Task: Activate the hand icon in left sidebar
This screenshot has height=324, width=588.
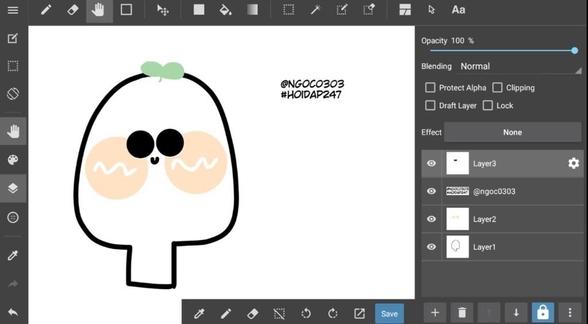Action: [13, 131]
